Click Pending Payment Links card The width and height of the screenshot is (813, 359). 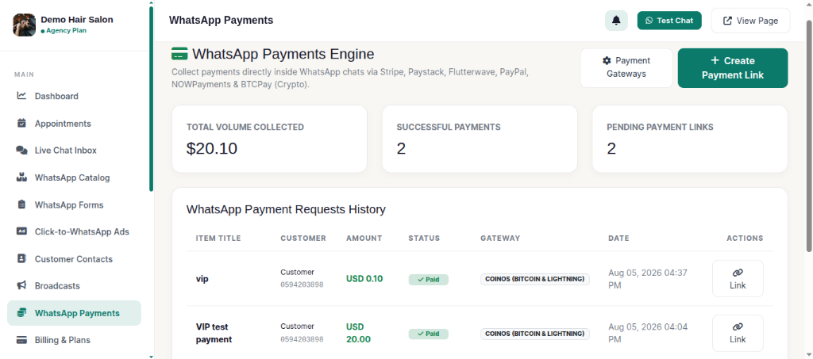point(690,139)
